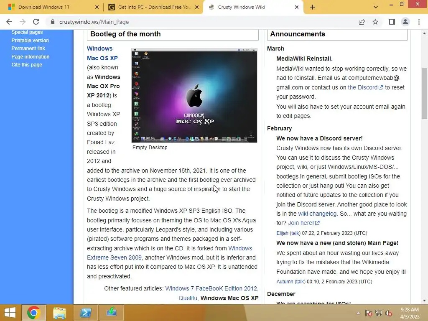The width and height of the screenshot is (428, 321).
Task: Open Elijah's user page link
Action: (282, 233)
